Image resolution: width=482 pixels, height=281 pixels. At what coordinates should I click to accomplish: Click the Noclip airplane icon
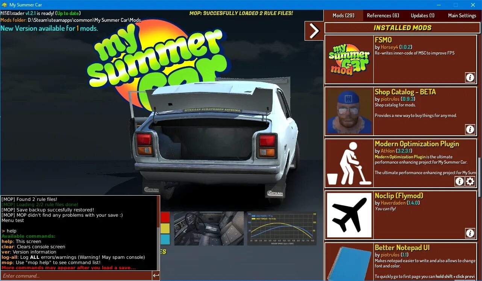pyautogui.click(x=349, y=215)
